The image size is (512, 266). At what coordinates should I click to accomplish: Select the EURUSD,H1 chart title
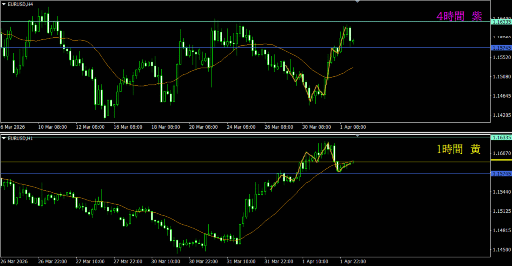click(19, 138)
